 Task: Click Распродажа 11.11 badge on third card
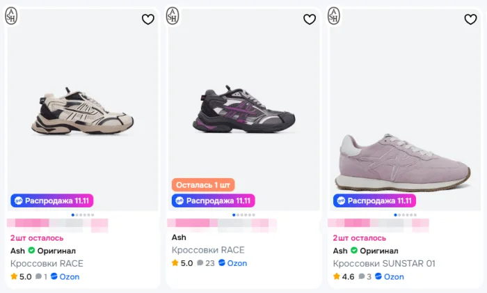coord(375,200)
